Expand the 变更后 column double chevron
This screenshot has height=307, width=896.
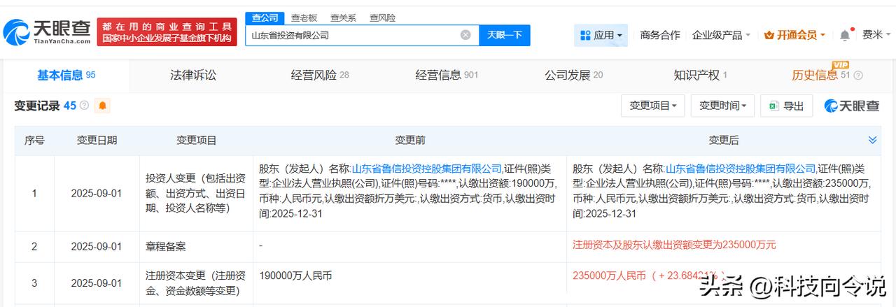pyautogui.click(x=872, y=140)
